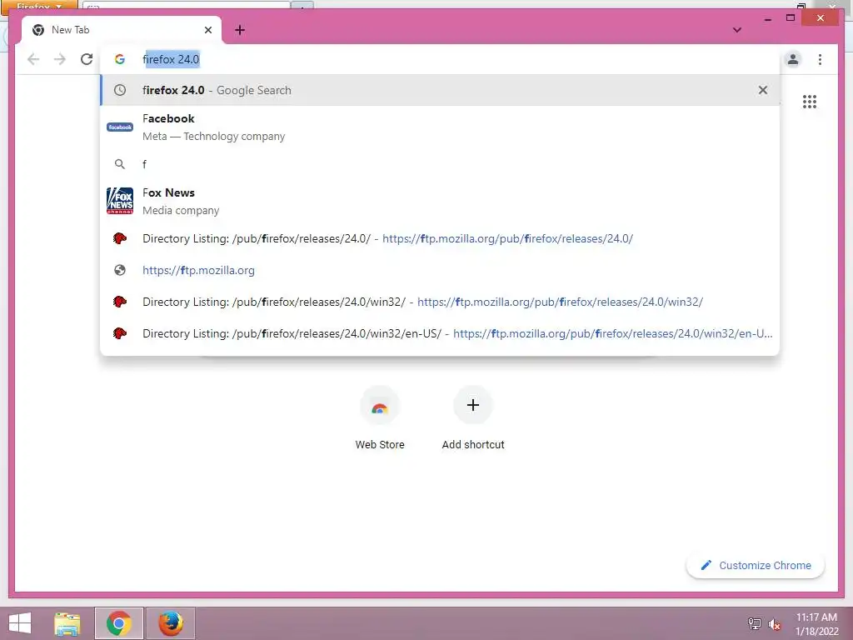This screenshot has width=853, height=640.
Task: Open a new tab with the plus button
Action: pyautogui.click(x=240, y=30)
